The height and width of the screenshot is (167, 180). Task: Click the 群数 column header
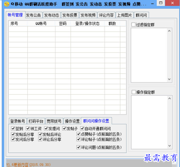[112, 23]
